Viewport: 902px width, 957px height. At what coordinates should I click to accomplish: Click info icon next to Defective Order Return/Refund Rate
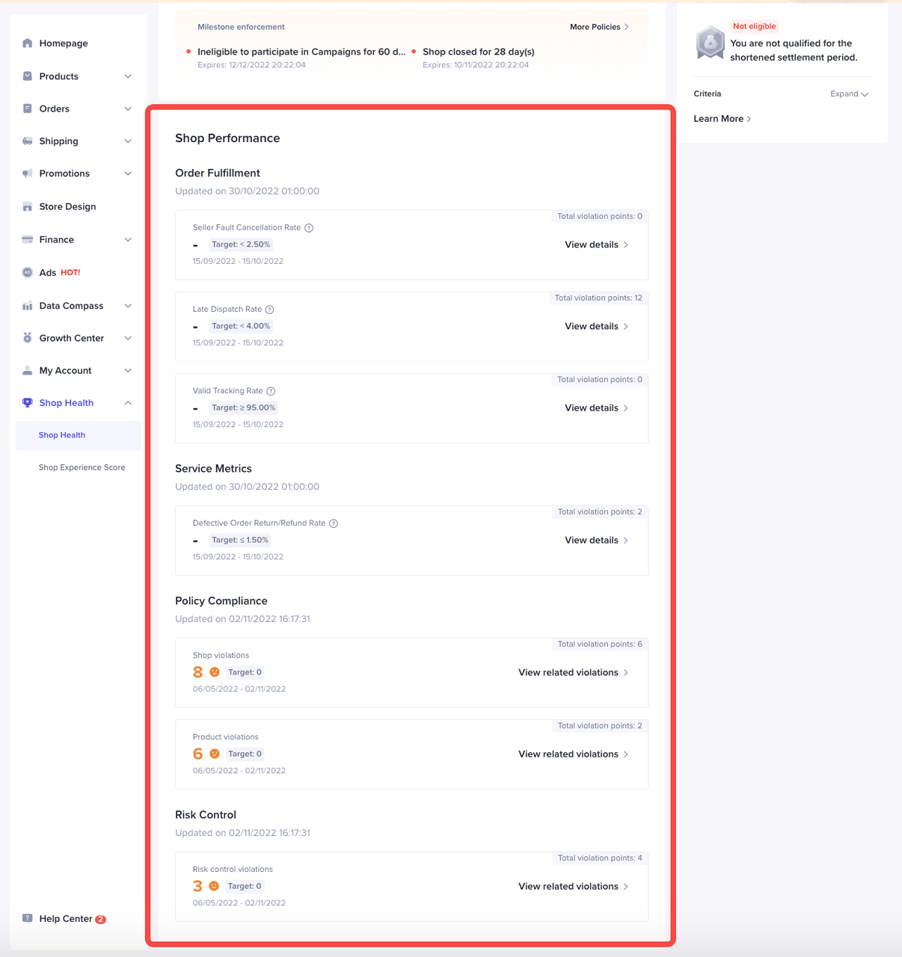[334, 523]
